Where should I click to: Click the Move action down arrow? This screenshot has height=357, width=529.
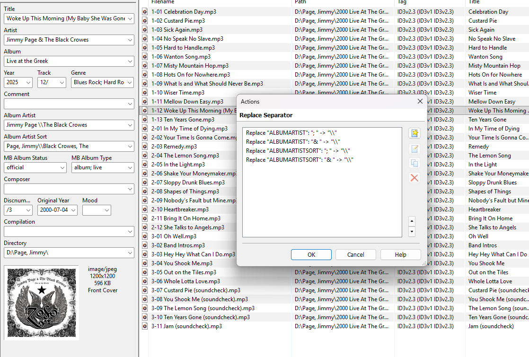coord(412,232)
